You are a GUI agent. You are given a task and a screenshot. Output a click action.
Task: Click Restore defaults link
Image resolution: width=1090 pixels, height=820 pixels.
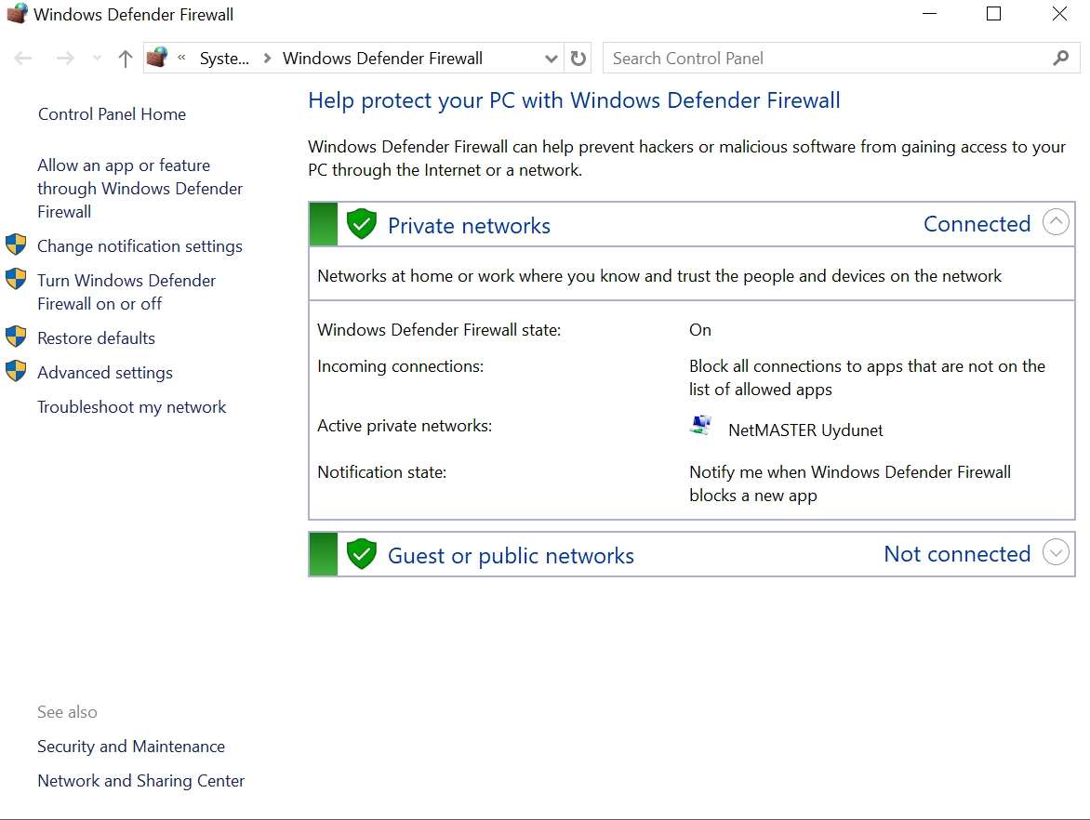96,337
